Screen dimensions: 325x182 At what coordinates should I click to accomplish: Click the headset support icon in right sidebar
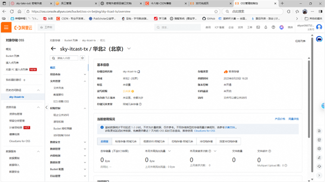point(319,167)
